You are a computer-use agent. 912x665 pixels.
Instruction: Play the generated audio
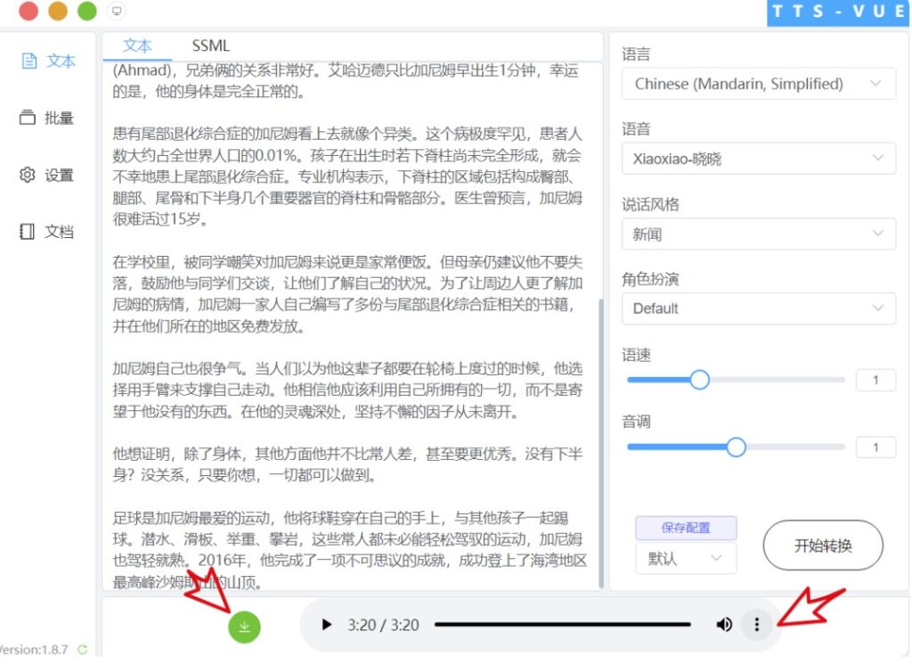(x=326, y=625)
